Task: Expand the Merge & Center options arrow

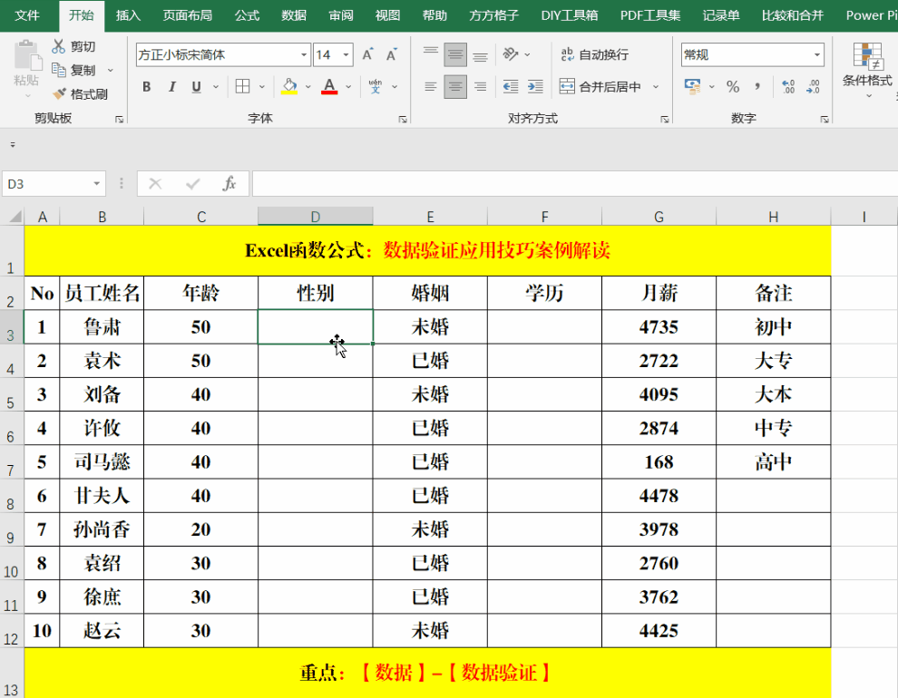Action: (x=656, y=87)
